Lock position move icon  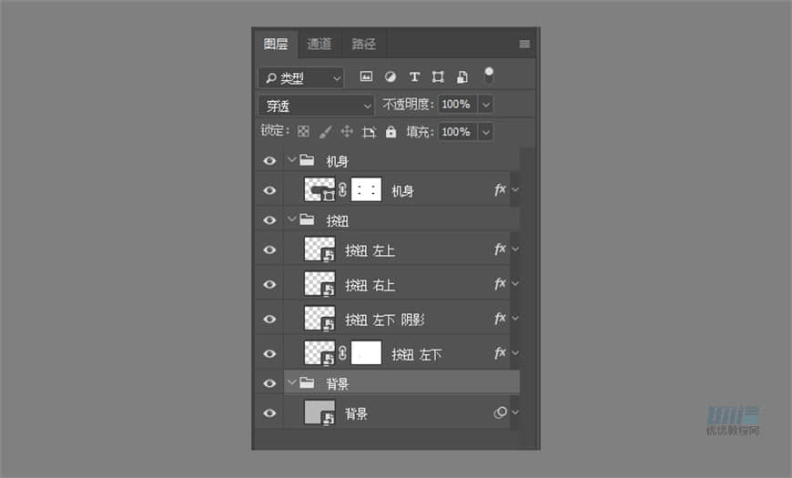pos(347,132)
